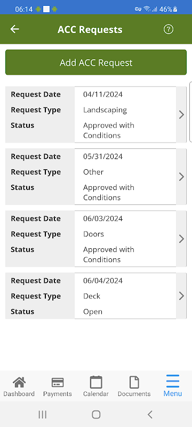The width and height of the screenshot is (192, 427).
Task: Tap Android recent apps button
Action: click(43, 415)
